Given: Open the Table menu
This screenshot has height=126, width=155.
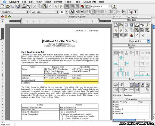Looking at the screenshot, I should [x=77, y=2].
